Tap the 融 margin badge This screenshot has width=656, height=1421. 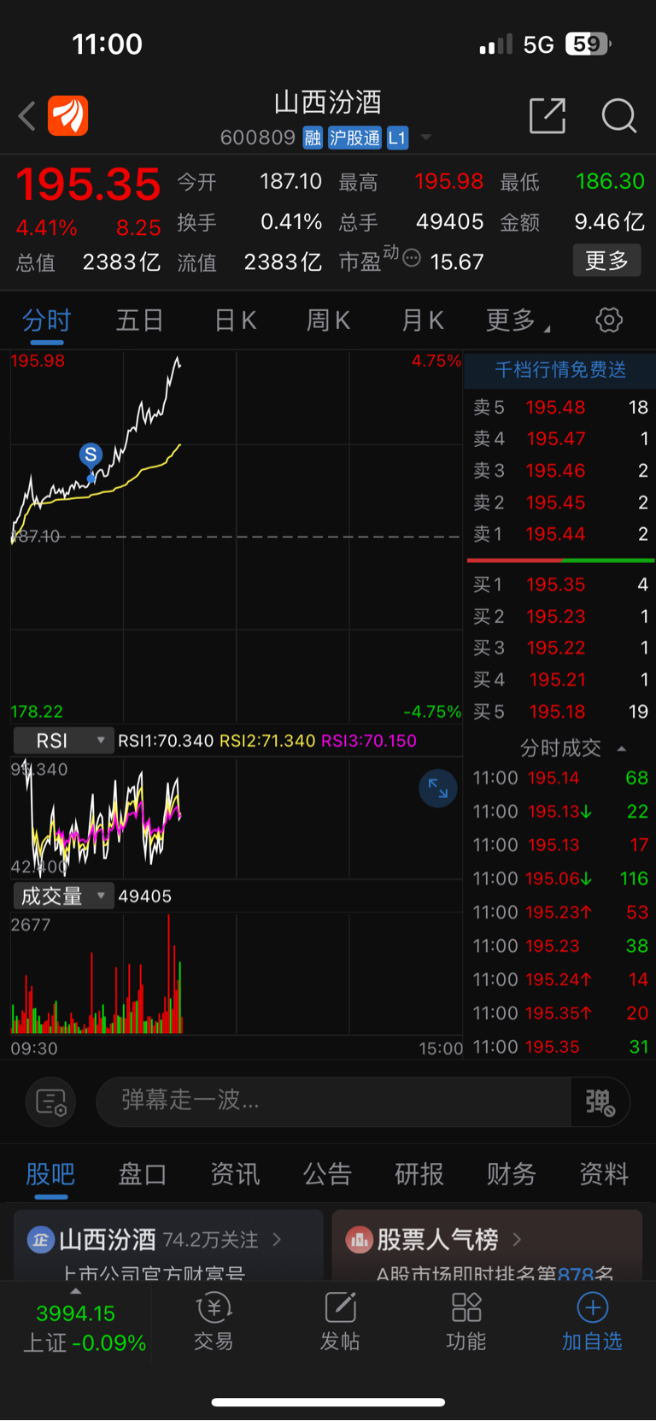(313, 138)
